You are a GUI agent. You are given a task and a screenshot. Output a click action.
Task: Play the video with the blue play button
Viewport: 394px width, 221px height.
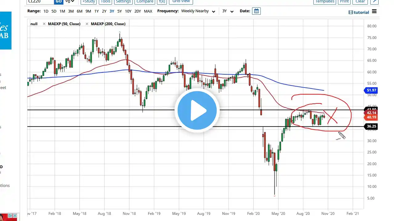coord(197,110)
